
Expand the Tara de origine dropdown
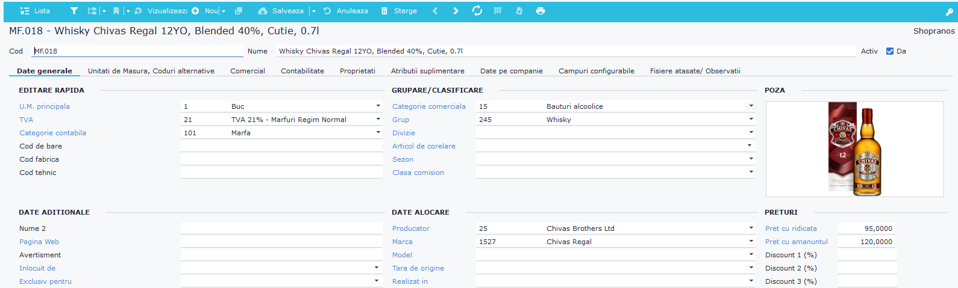tap(751, 268)
